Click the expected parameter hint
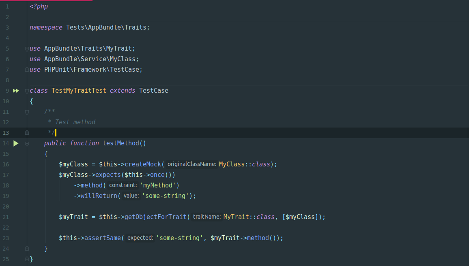469x266 pixels. click(x=140, y=238)
